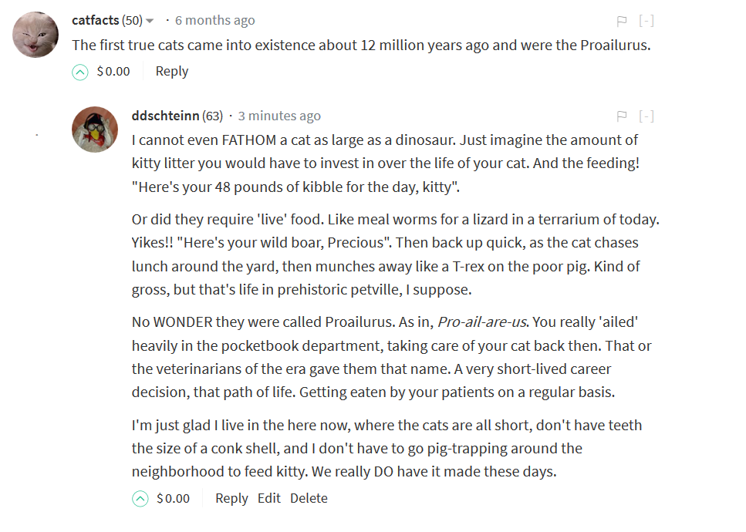The image size is (746, 532).
Task: Open the ddschteinn bird avatar
Action: point(95,130)
